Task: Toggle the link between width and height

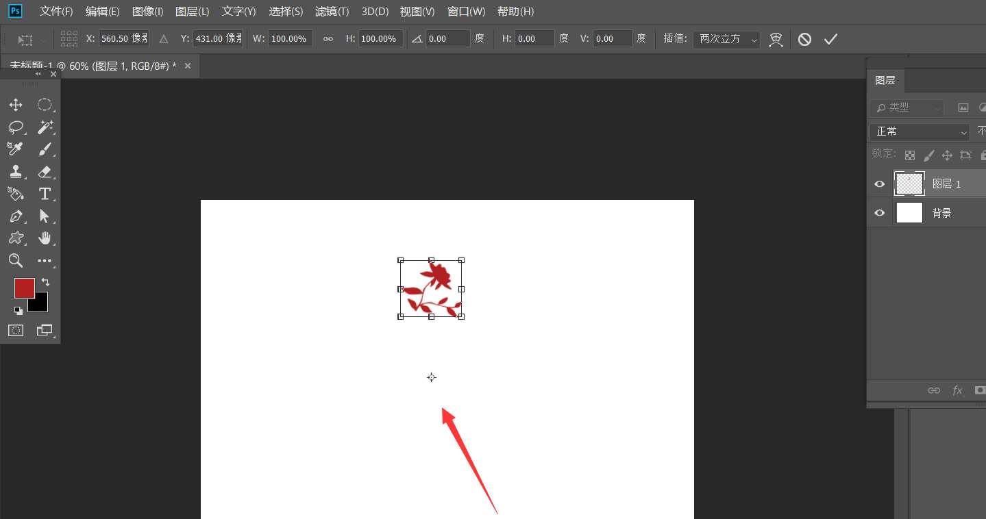Action: (x=328, y=39)
